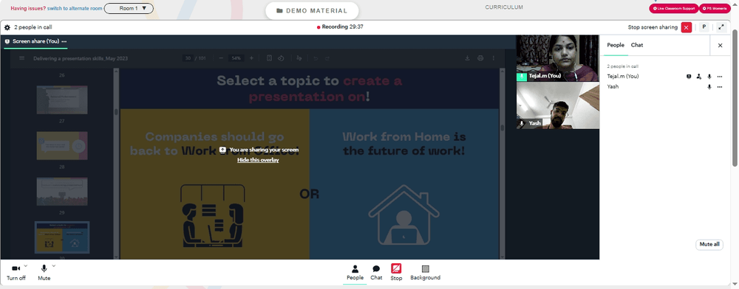Click the red stop screen sharing X button

pos(687,27)
